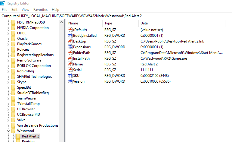
Task: Click the (value not set) data cell
Action: 152,30
